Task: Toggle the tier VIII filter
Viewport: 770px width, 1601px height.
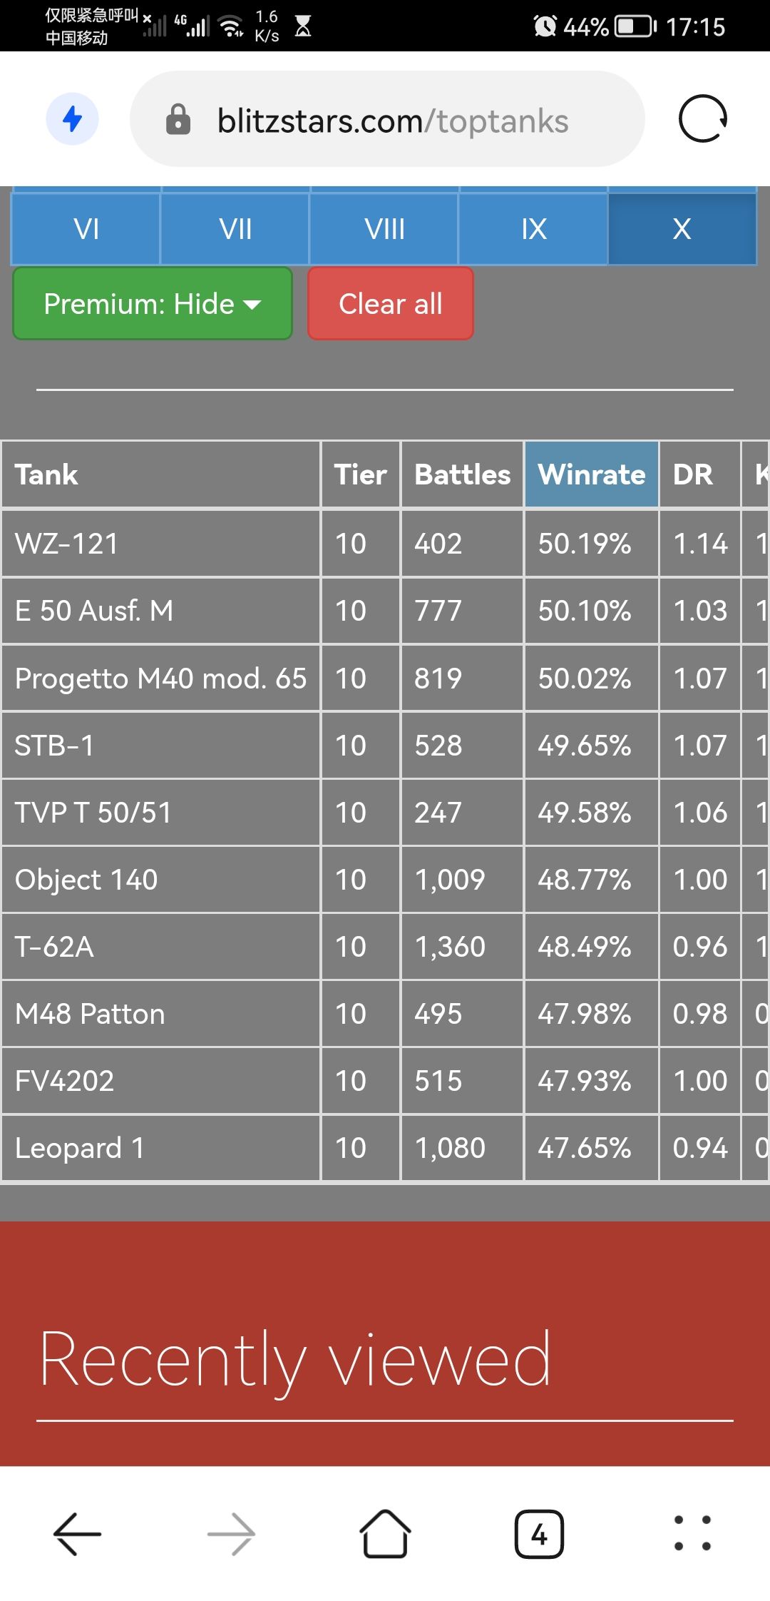Action: click(384, 229)
